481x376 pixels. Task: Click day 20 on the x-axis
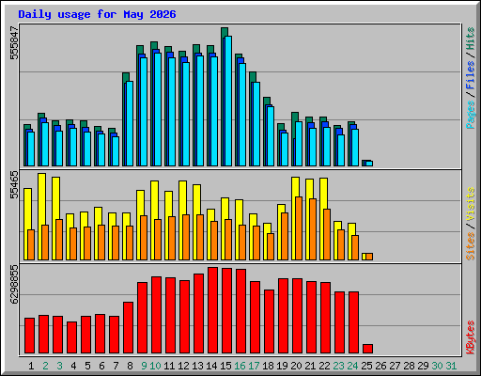[x=297, y=366]
